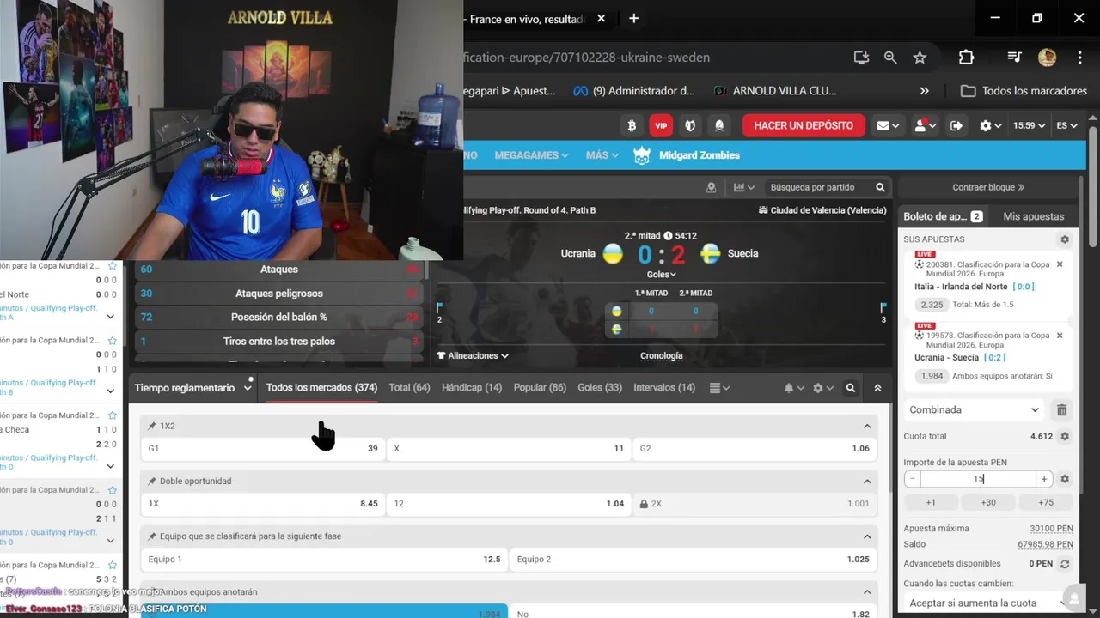1100x618 pixels.
Task: Add +30 to the stake
Action: (x=988, y=503)
